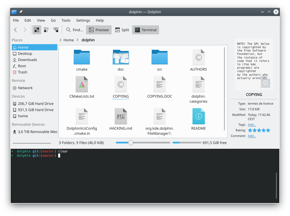Click the 3 Folders, 9 Files status text
The image size is (290, 216).
(81, 143)
